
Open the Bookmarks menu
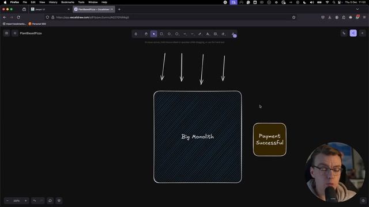(x=67, y=2)
